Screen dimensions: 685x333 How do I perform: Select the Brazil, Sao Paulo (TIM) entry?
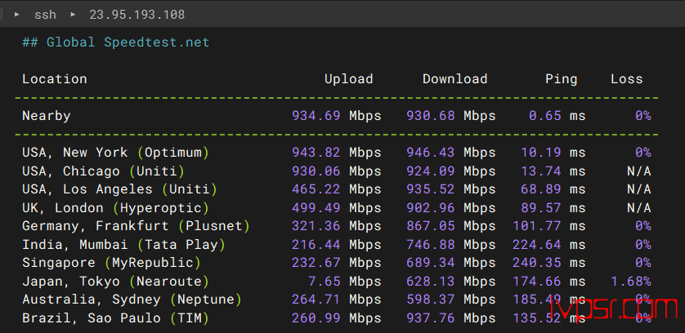click(x=115, y=318)
